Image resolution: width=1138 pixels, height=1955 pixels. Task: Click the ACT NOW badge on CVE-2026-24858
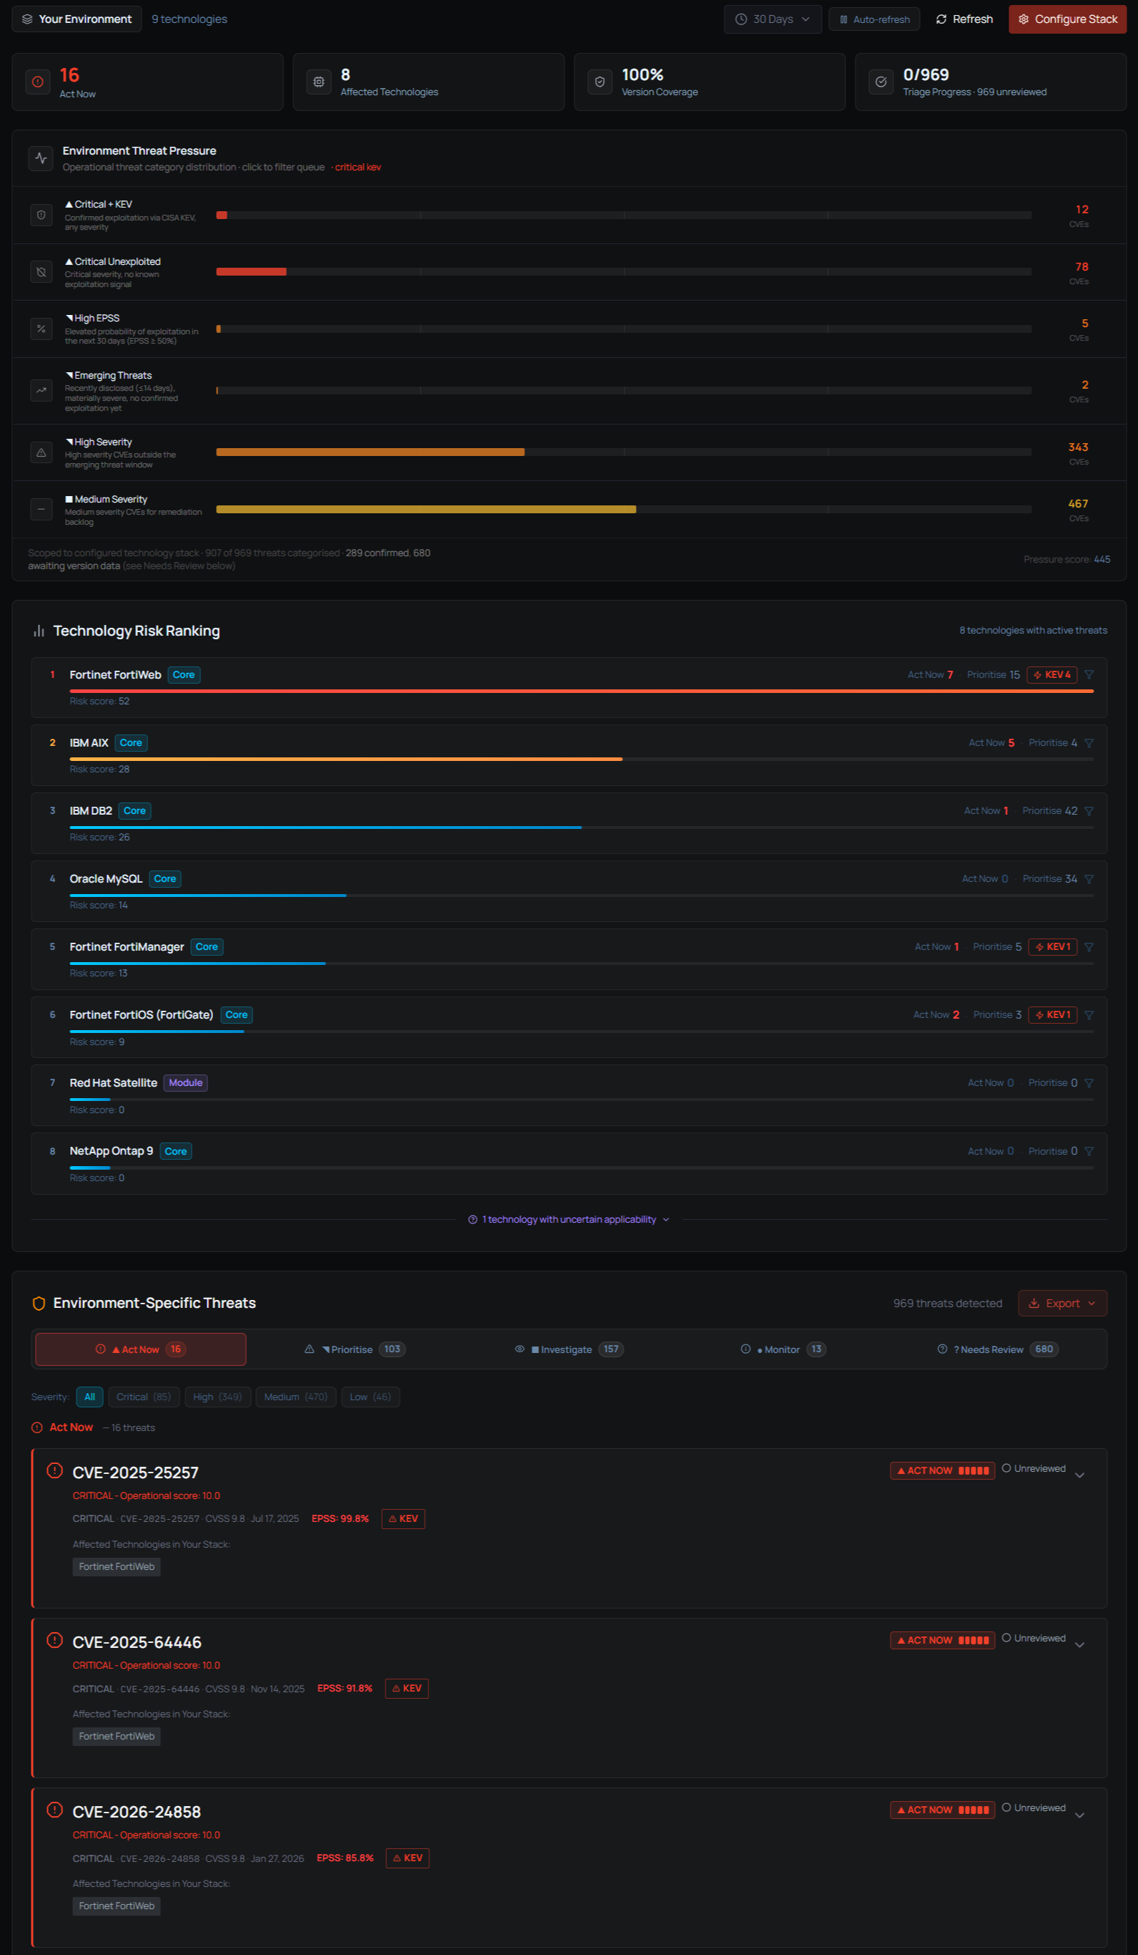[943, 1810]
